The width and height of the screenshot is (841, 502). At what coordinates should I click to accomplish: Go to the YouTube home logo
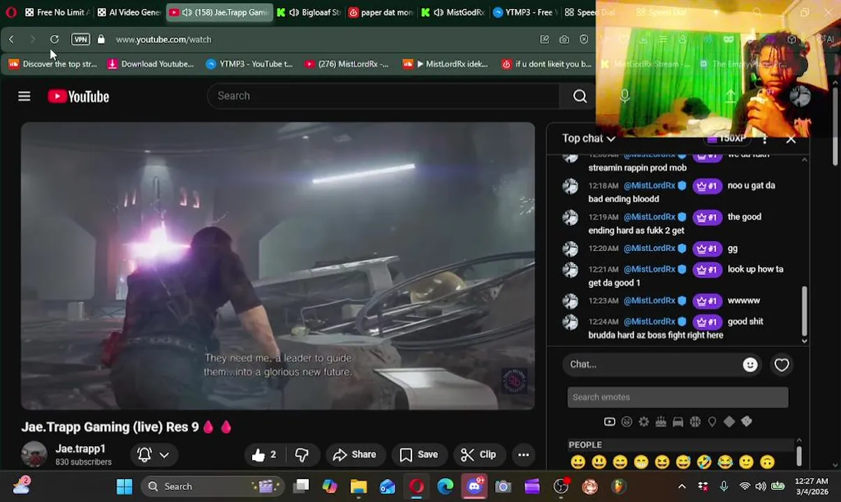click(x=78, y=96)
